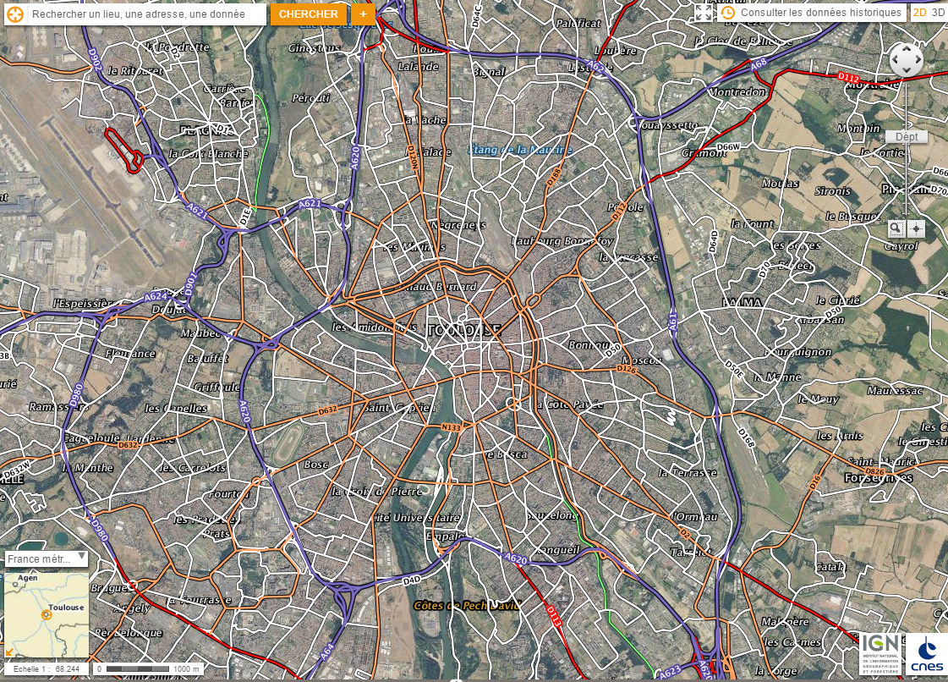Screen dimensions: 948x682
Task: Click the 'D126' road label
Action: click(627, 369)
